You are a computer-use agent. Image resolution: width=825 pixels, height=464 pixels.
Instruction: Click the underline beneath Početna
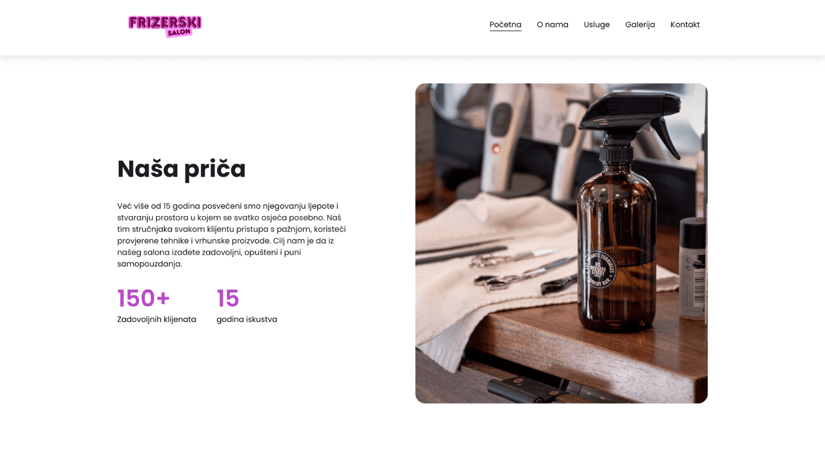pos(505,31)
